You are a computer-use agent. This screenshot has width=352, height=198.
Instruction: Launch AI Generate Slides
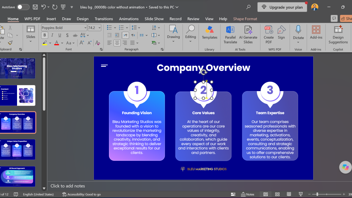[248, 35]
